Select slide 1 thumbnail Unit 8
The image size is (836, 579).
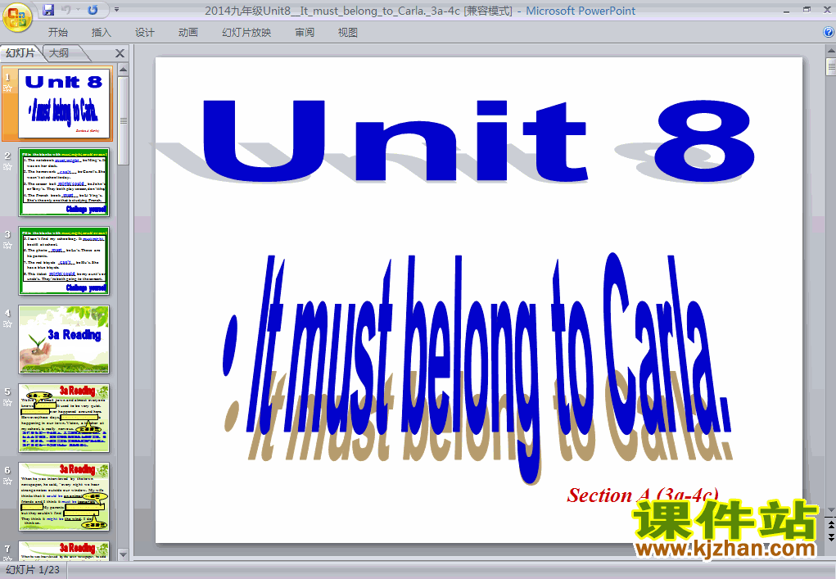63,104
